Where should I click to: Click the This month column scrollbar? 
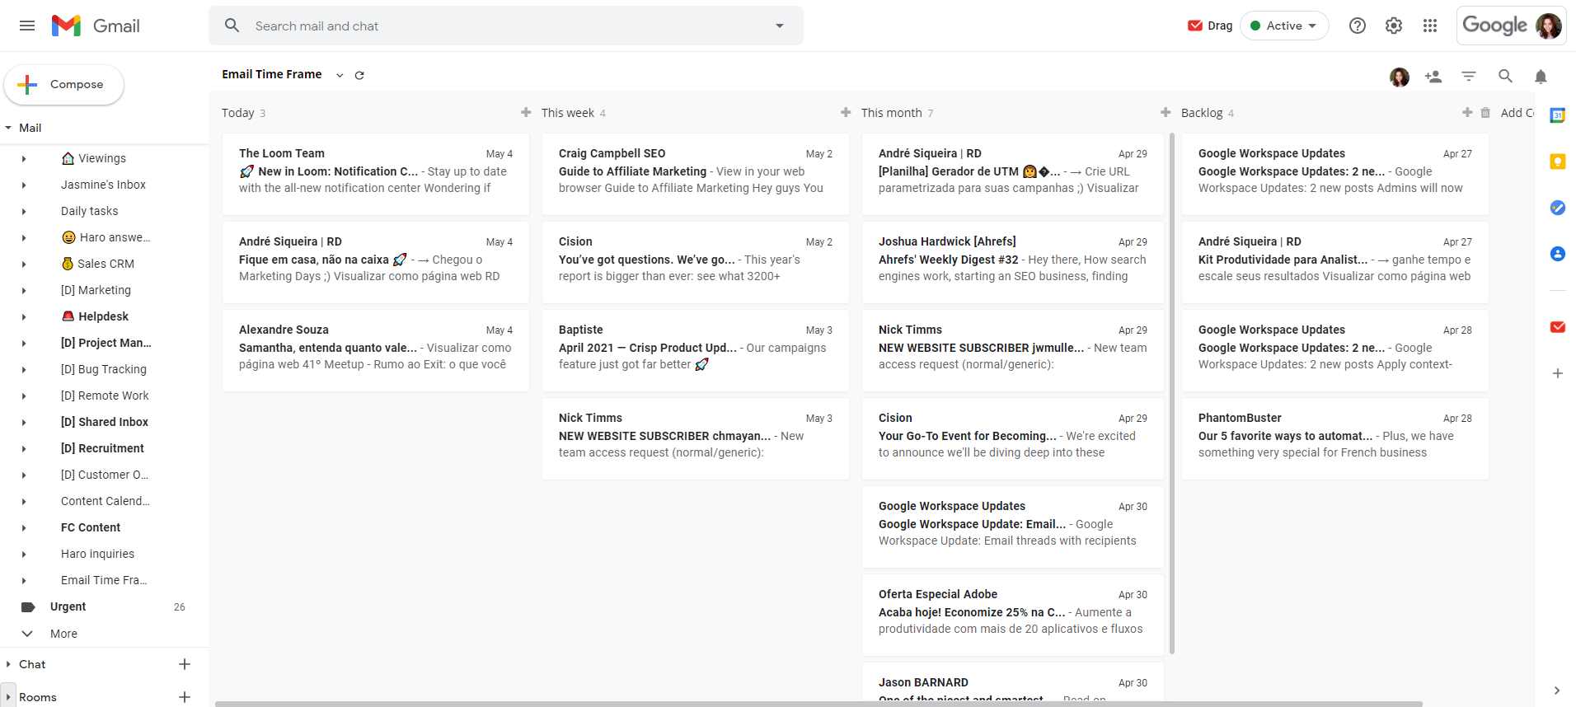(x=1172, y=394)
